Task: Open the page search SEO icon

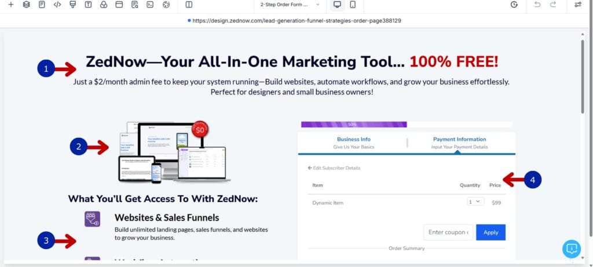Action: (x=134, y=5)
